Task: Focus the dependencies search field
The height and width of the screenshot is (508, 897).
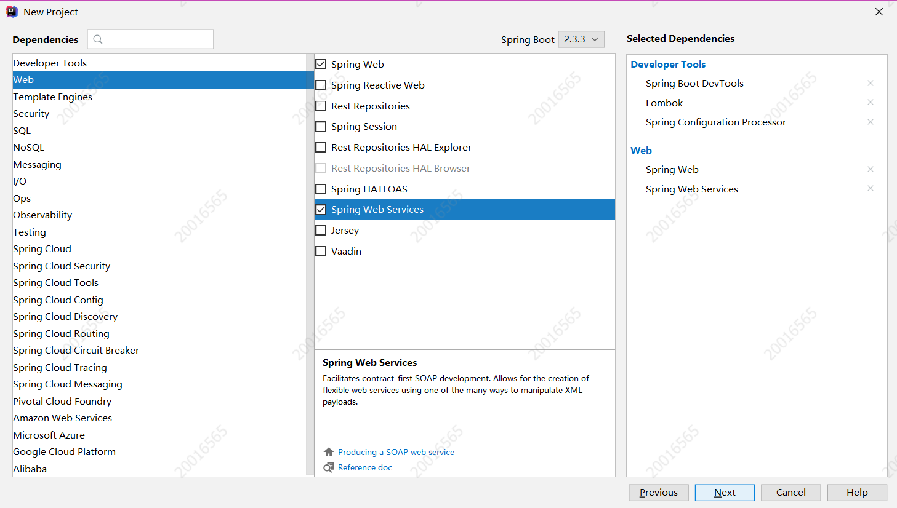Action: 150,39
